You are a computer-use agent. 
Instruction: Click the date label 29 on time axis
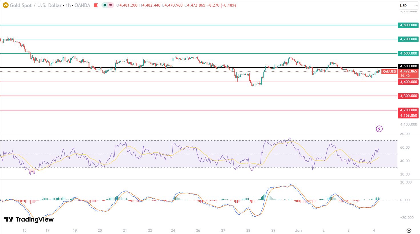coord(273,231)
